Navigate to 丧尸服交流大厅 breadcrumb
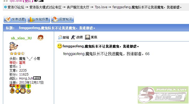This screenshot has width=189, height=104. click(x=78, y=7)
